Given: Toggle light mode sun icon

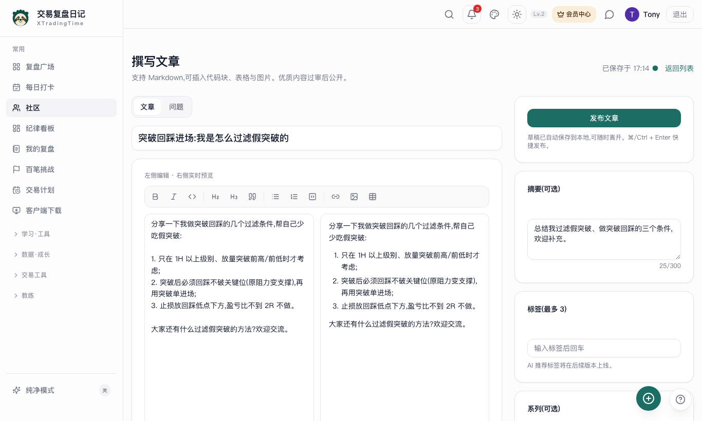Looking at the screenshot, I should point(517,14).
